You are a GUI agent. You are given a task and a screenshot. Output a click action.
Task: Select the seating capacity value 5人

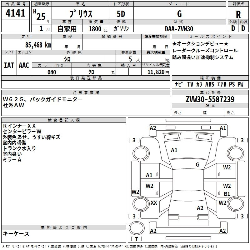tap(134, 59)
